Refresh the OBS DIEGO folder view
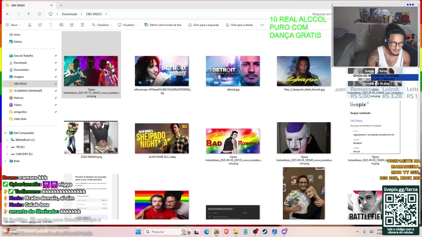The height and width of the screenshot is (237, 422). 39,14
